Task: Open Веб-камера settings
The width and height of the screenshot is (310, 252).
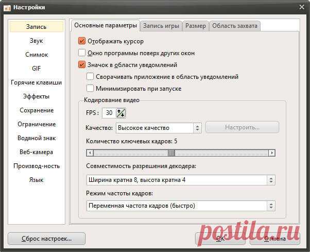Action: click(x=37, y=152)
